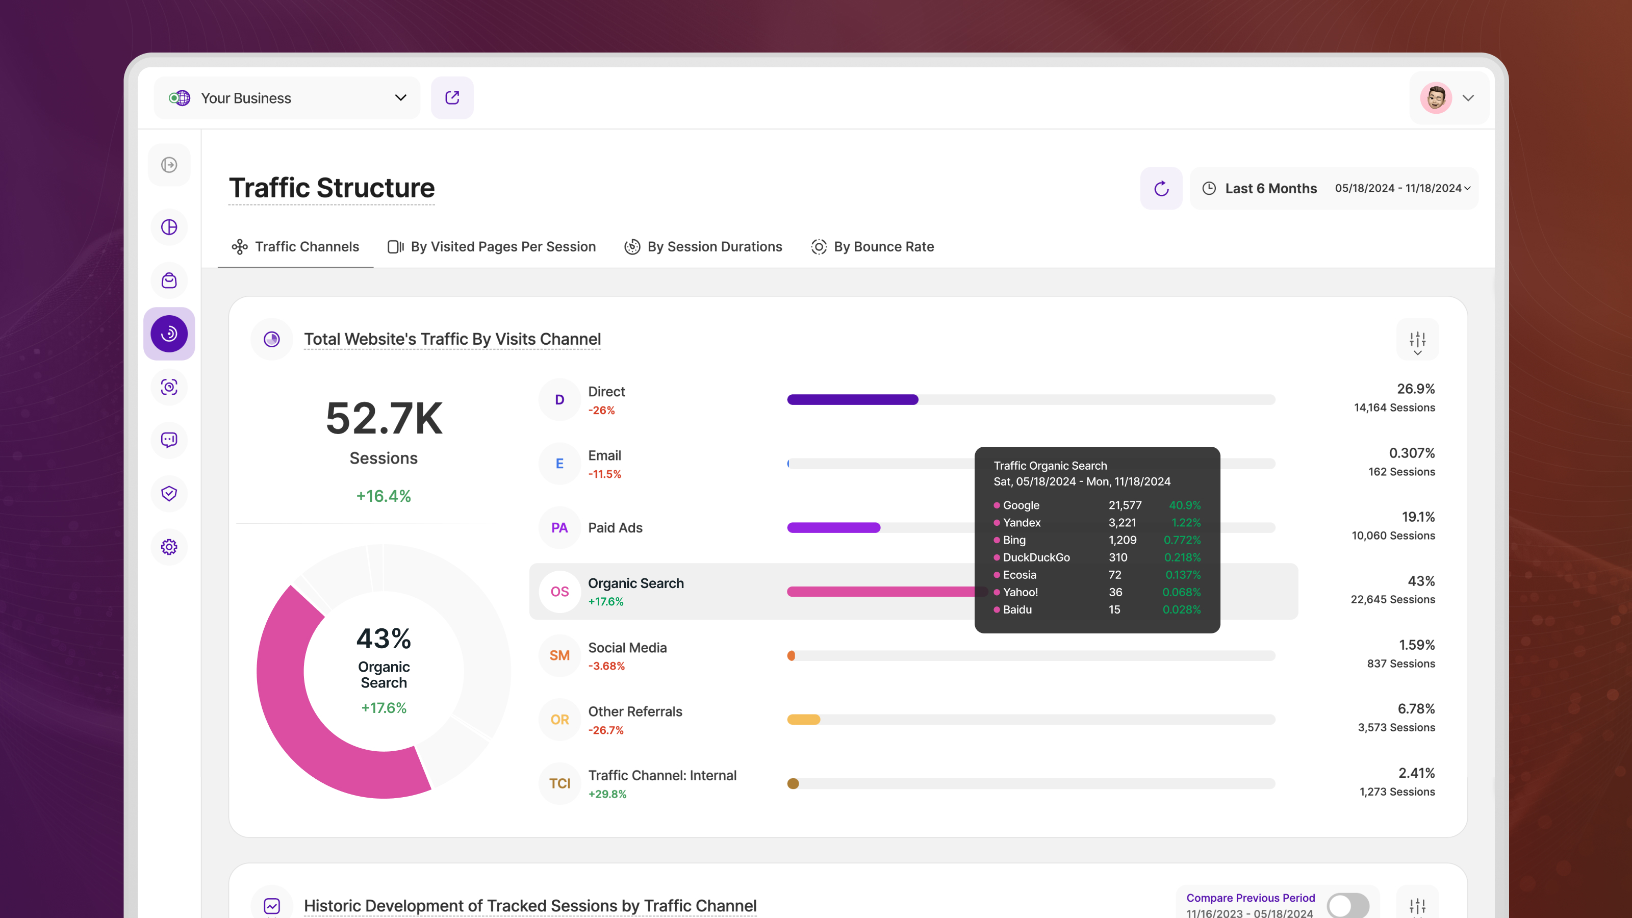Click the Traffic Channel Internal progress bar
1632x918 pixels.
pos(1031,784)
